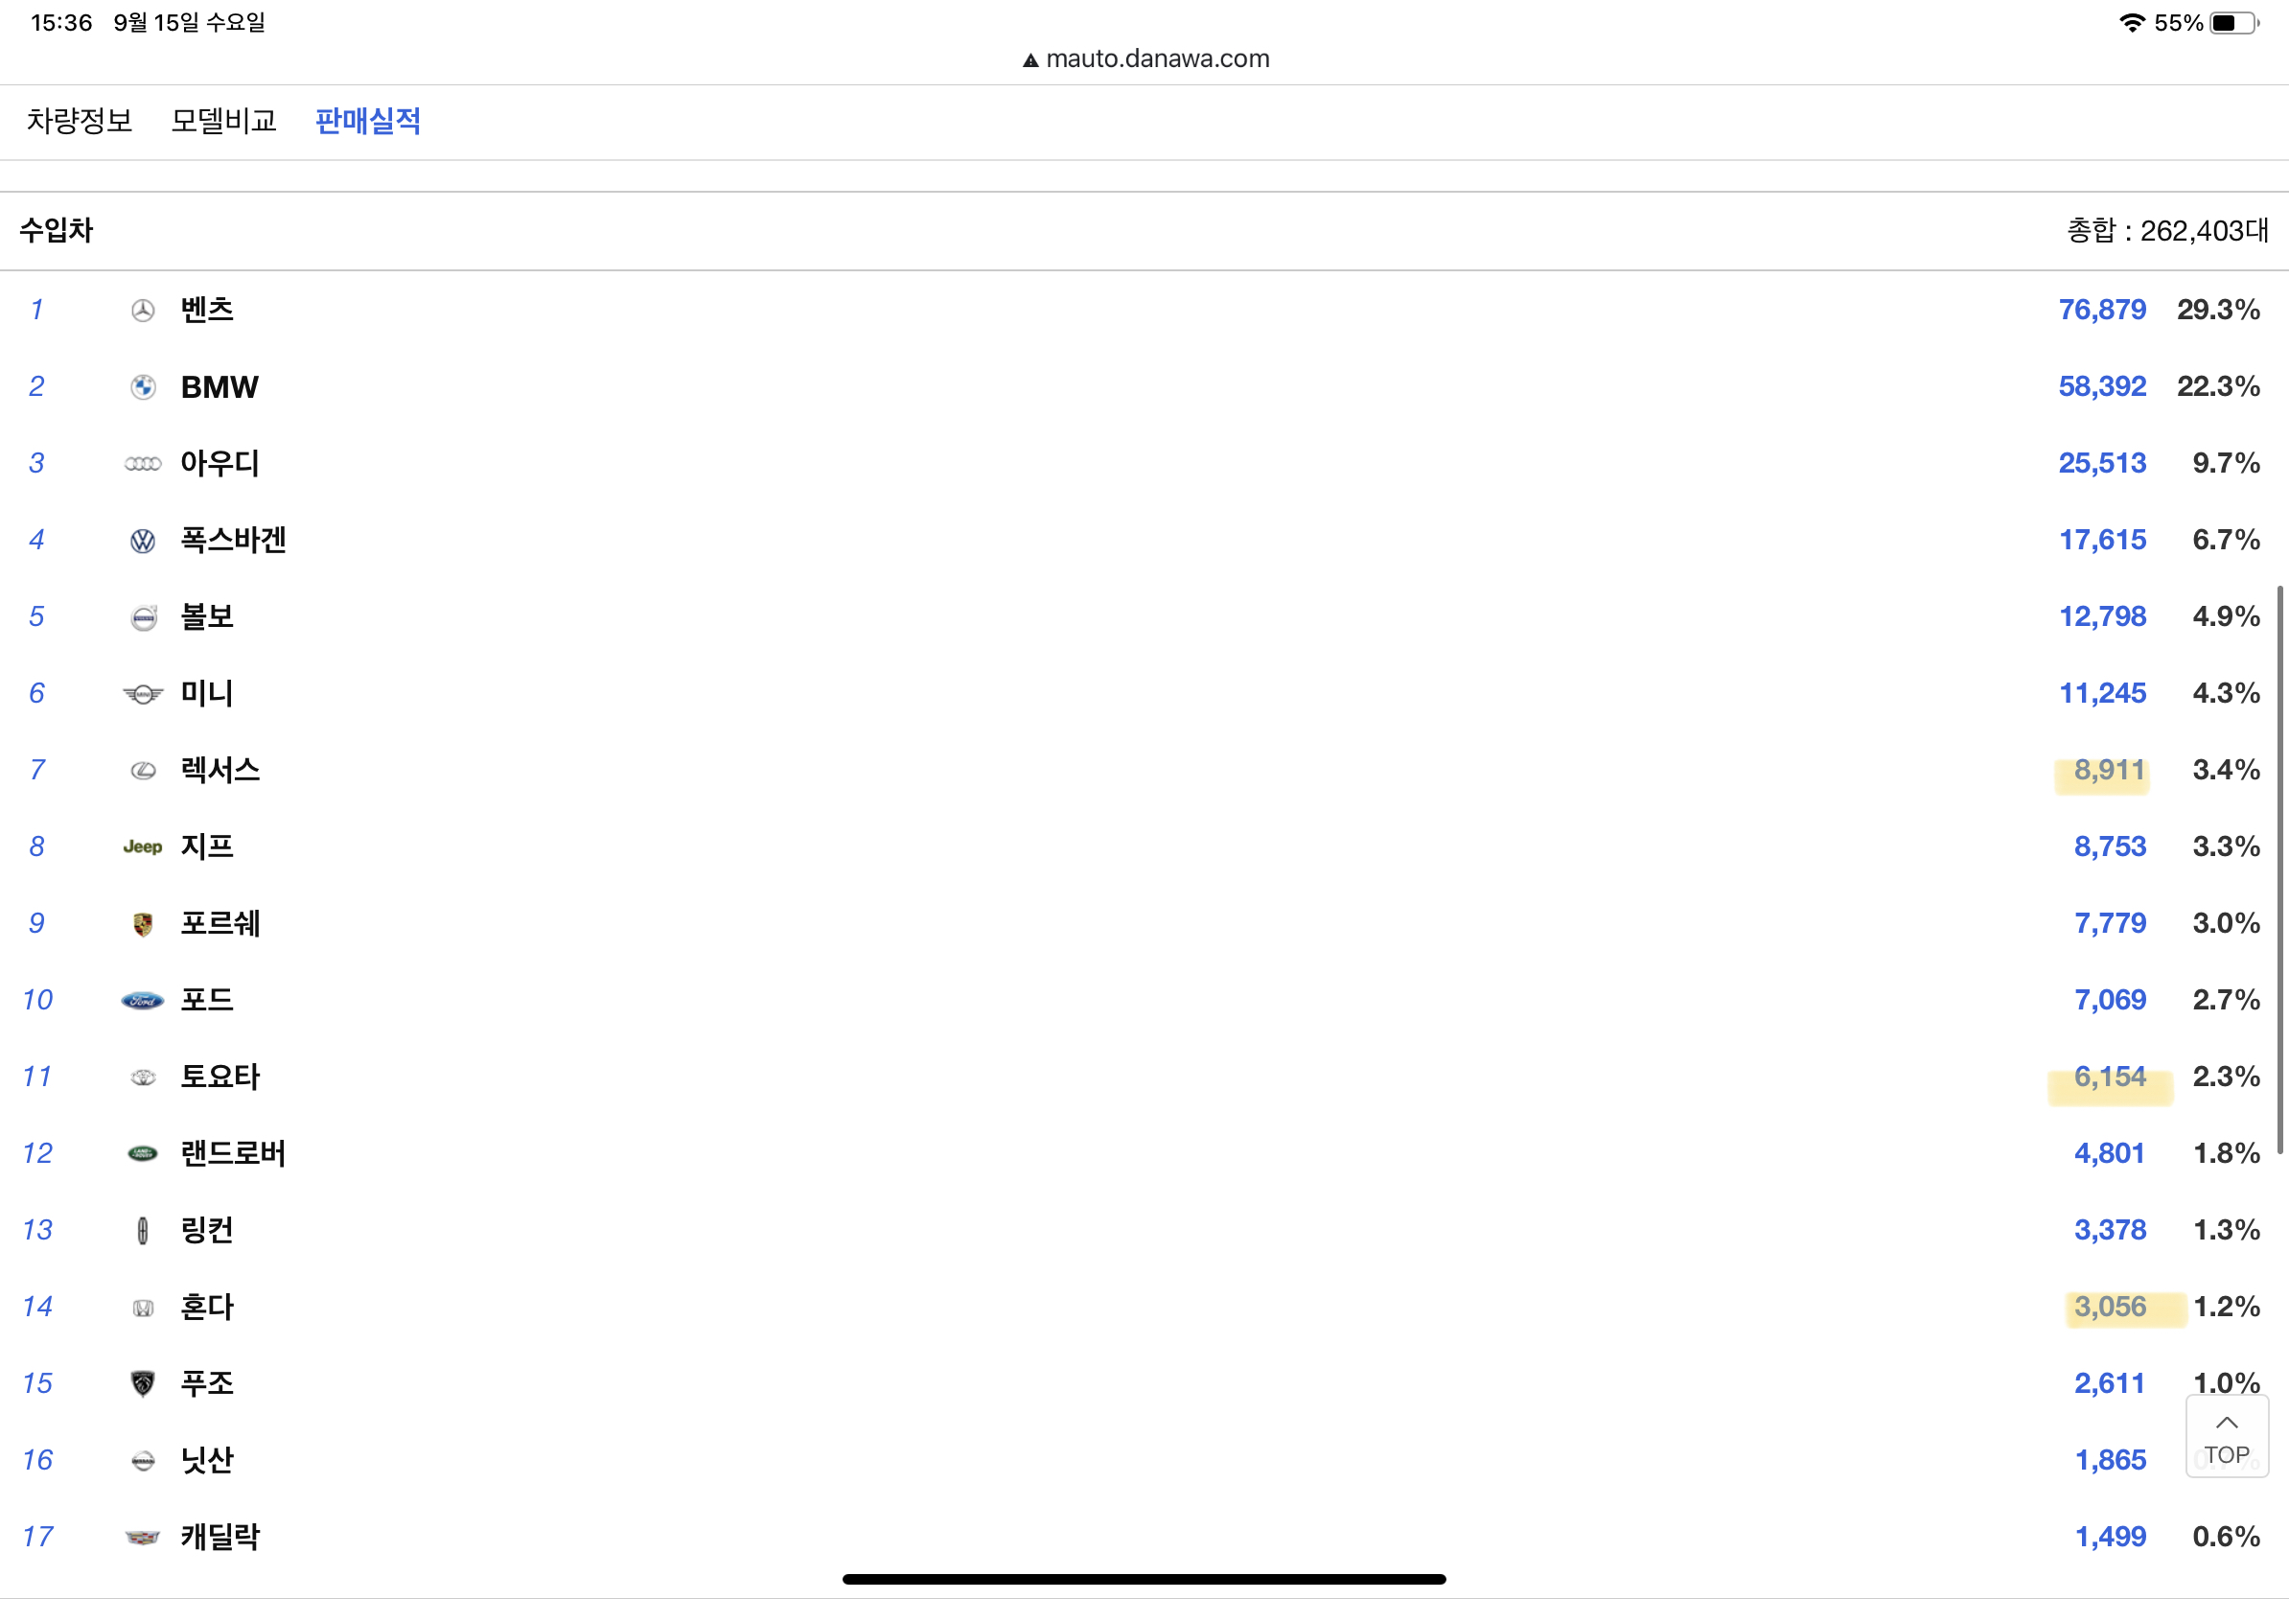Click the Volvo logo icon

click(144, 617)
